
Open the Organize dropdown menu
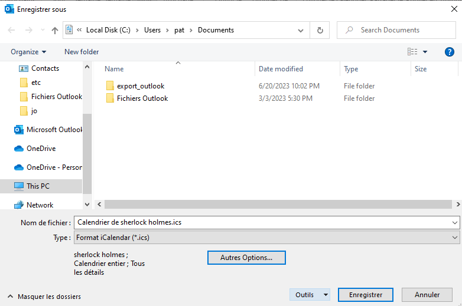pyautogui.click(x=28, y=52)
